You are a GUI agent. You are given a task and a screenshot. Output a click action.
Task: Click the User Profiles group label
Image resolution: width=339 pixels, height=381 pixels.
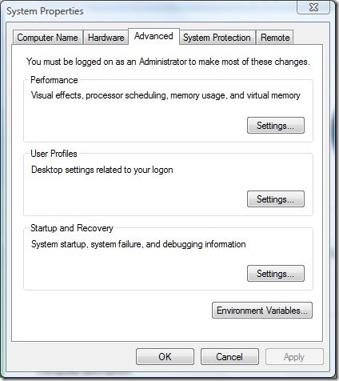pyautogui.click(x=54, y=154)
